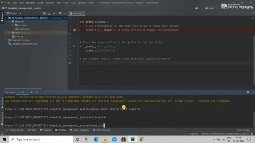Open the TODO tool window
This screenshot has height=143, width=255.
click(x=32, y=130)
